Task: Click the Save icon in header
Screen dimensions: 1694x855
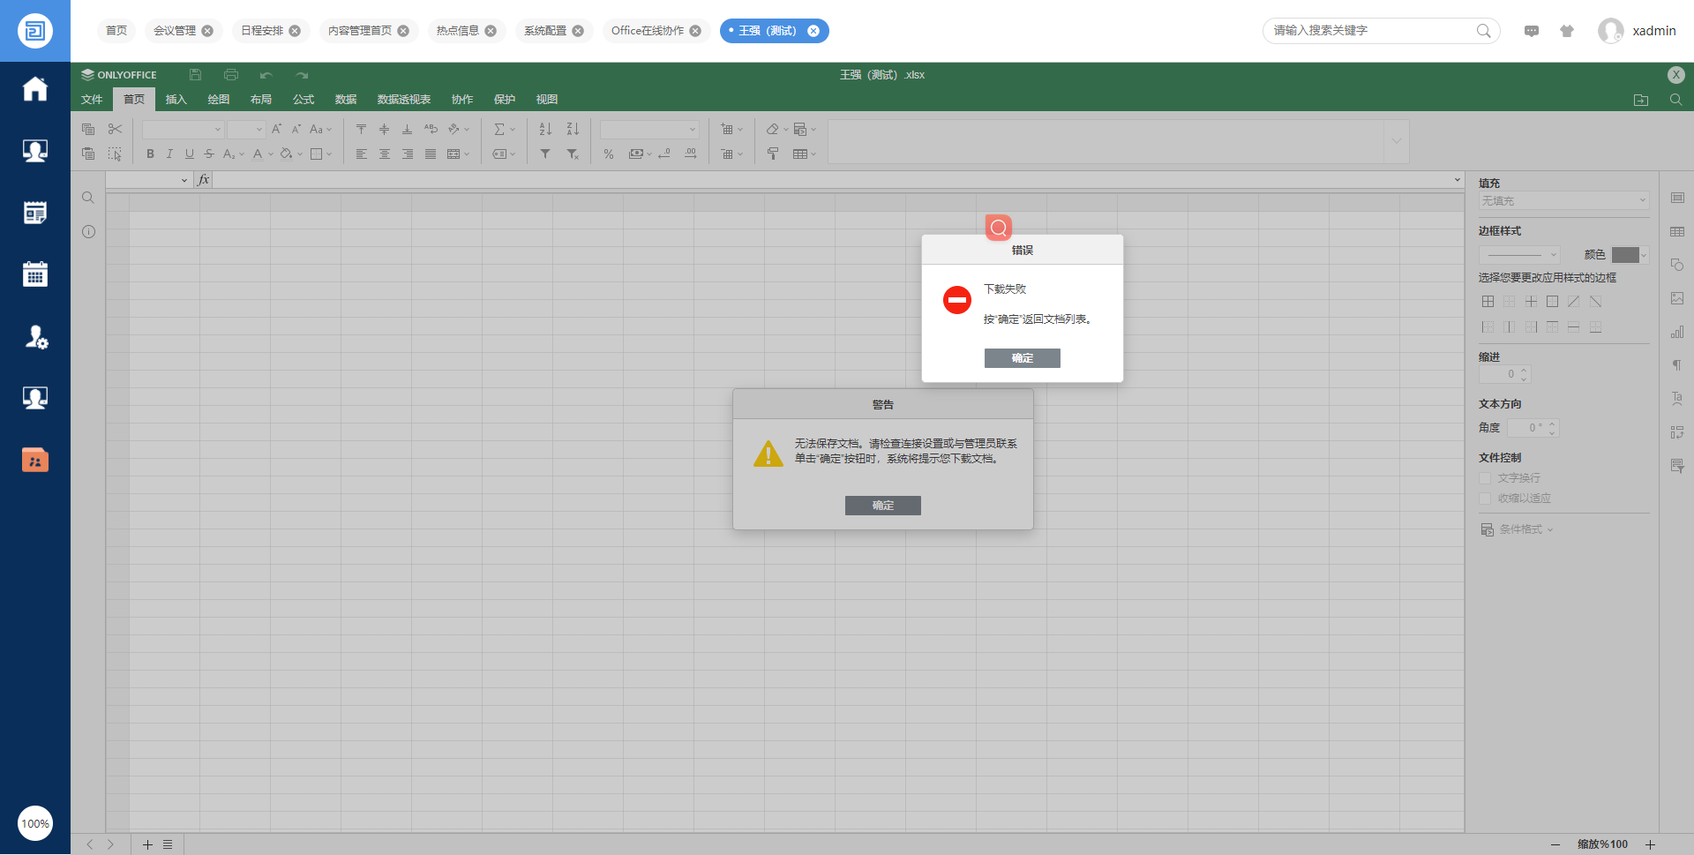Action: 196,75
